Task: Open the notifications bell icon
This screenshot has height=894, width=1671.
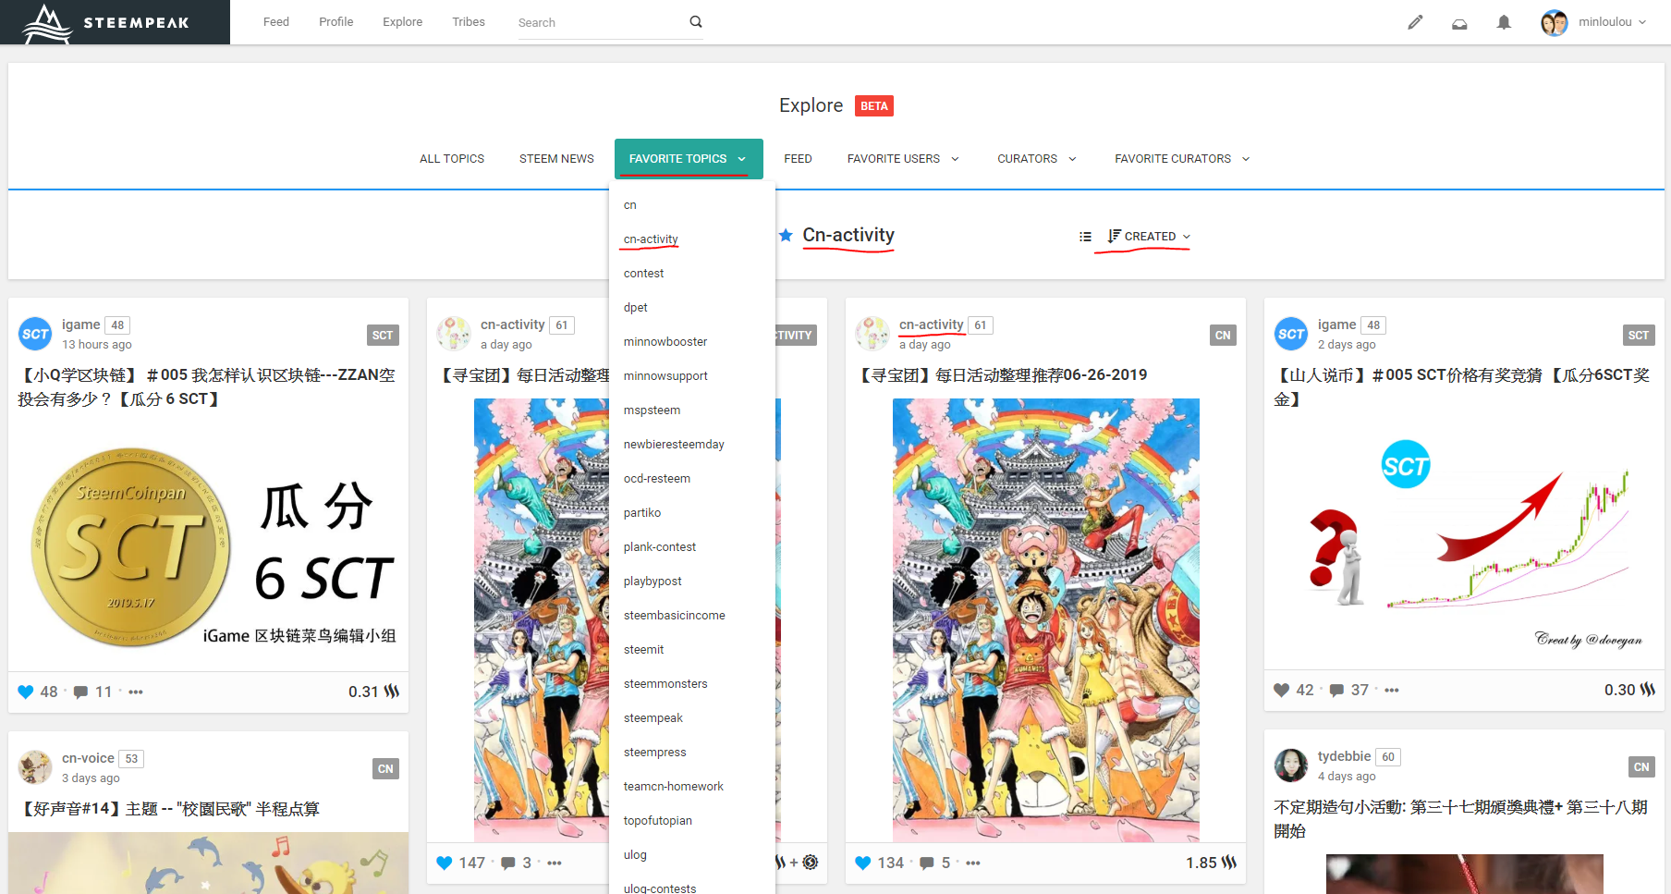Action: pos(1504,22)
